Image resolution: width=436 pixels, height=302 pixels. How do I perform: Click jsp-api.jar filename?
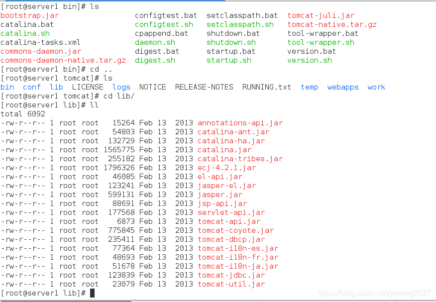coord(222,203)
